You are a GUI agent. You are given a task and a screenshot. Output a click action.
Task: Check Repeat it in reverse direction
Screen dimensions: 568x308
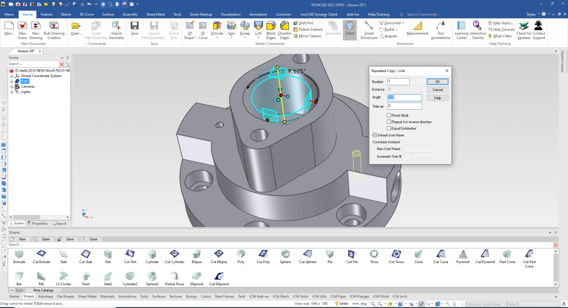tap(389, 122)
